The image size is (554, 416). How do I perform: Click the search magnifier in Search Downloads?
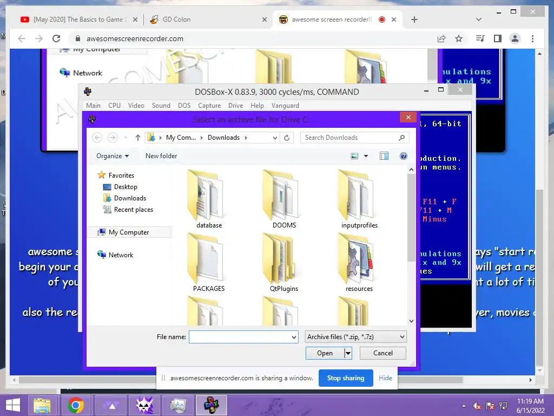(x=402, y=138)
